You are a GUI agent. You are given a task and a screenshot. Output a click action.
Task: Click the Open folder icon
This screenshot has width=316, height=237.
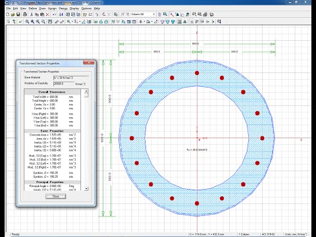pos(13,14)
